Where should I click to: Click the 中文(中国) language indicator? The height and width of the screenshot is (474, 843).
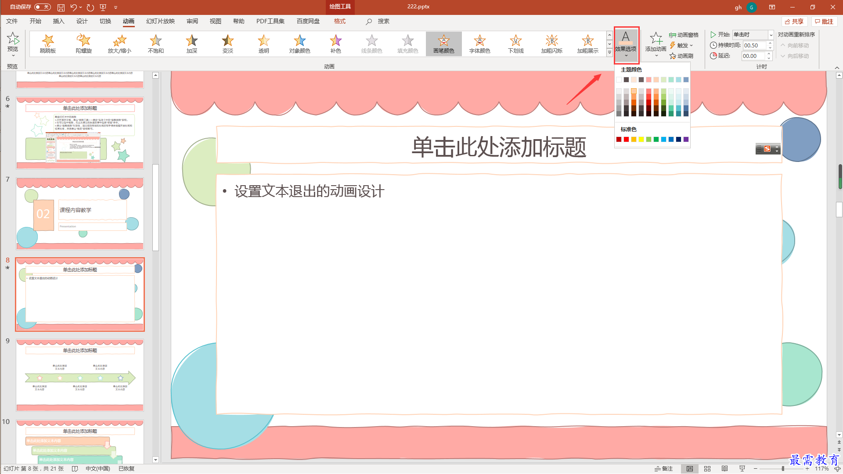(x=97, y=469)
